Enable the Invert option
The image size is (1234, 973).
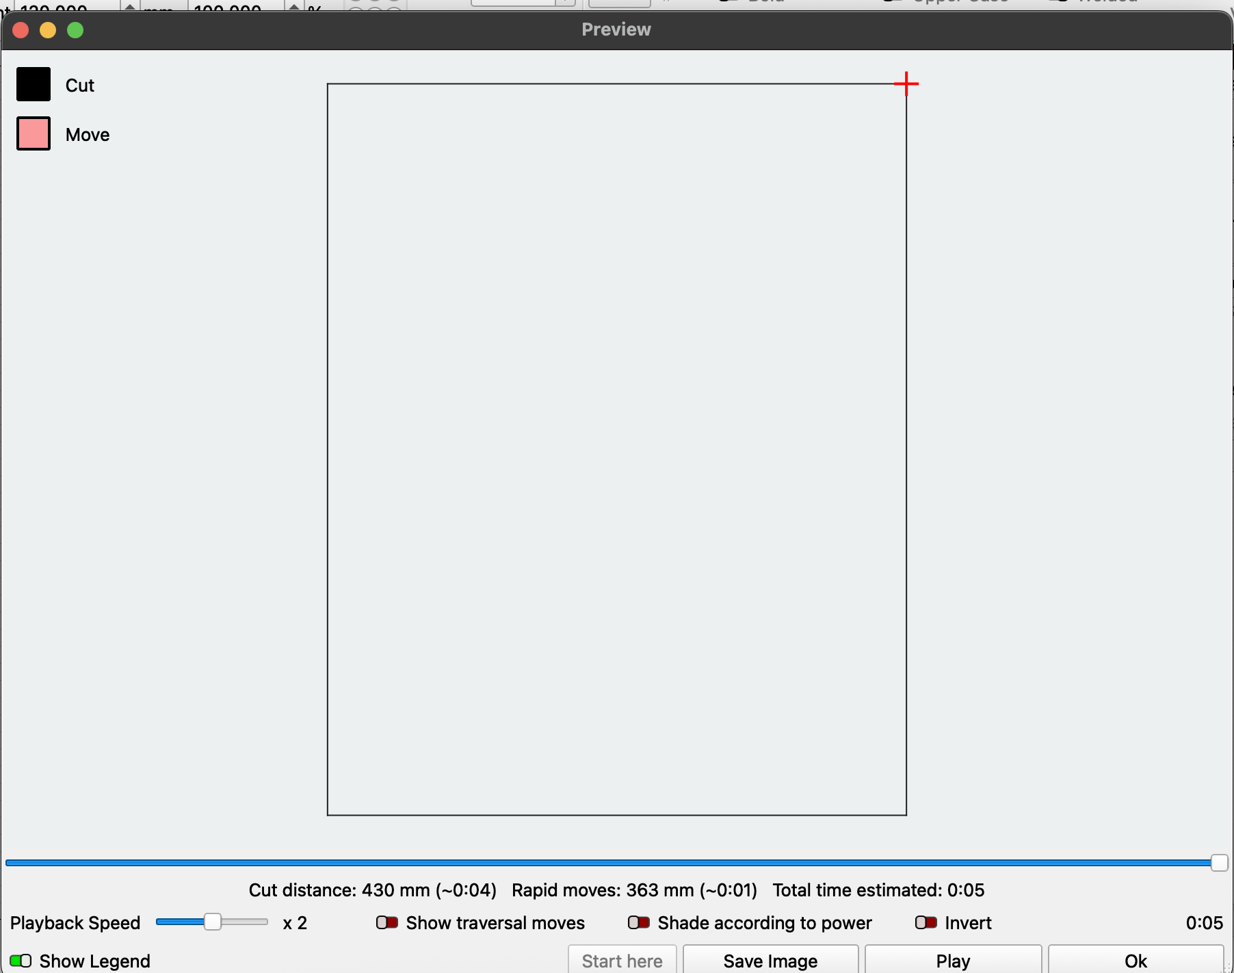[x=928, y=922]
